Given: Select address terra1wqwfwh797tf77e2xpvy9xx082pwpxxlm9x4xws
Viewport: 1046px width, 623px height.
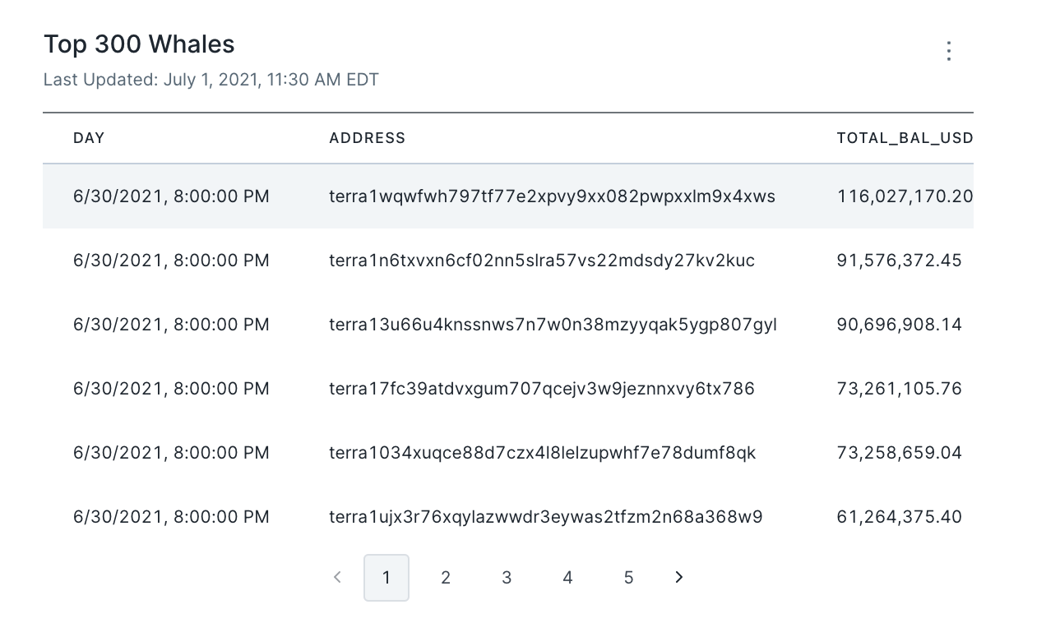Looking at the screenshot, I should [552, 196].
